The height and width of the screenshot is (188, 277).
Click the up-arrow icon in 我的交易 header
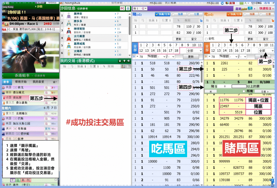124,61
